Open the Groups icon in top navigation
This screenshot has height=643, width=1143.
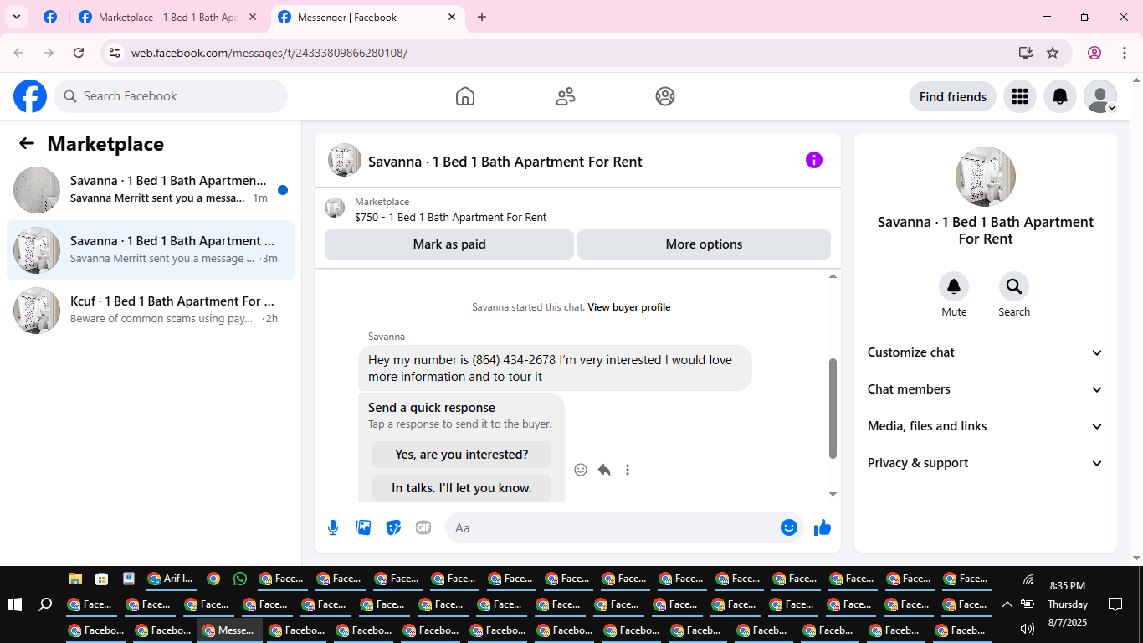665,96
